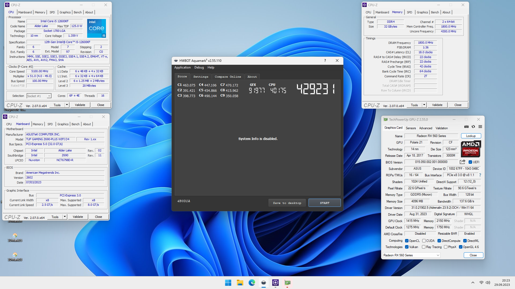Click Aquamark help question mark in title bar

pyautogui.click(x=325, y=60)
